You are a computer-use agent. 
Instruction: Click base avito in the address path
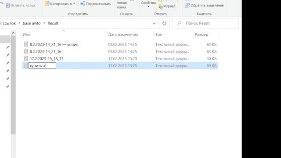click(x=32, y=23)
